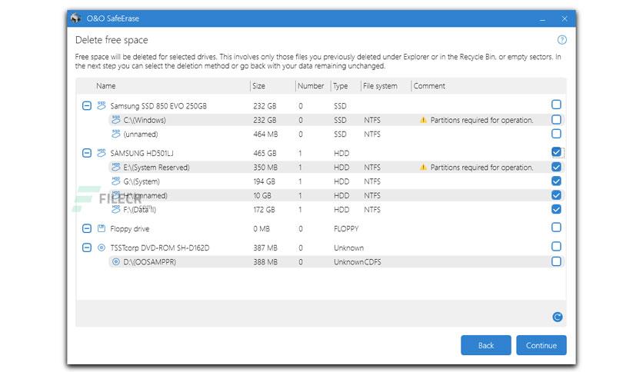The height and width of the screenshot is (372, 643).
Task: Click the TSSTcorp DVD-ROM disc icon
Action: (102, 247)
